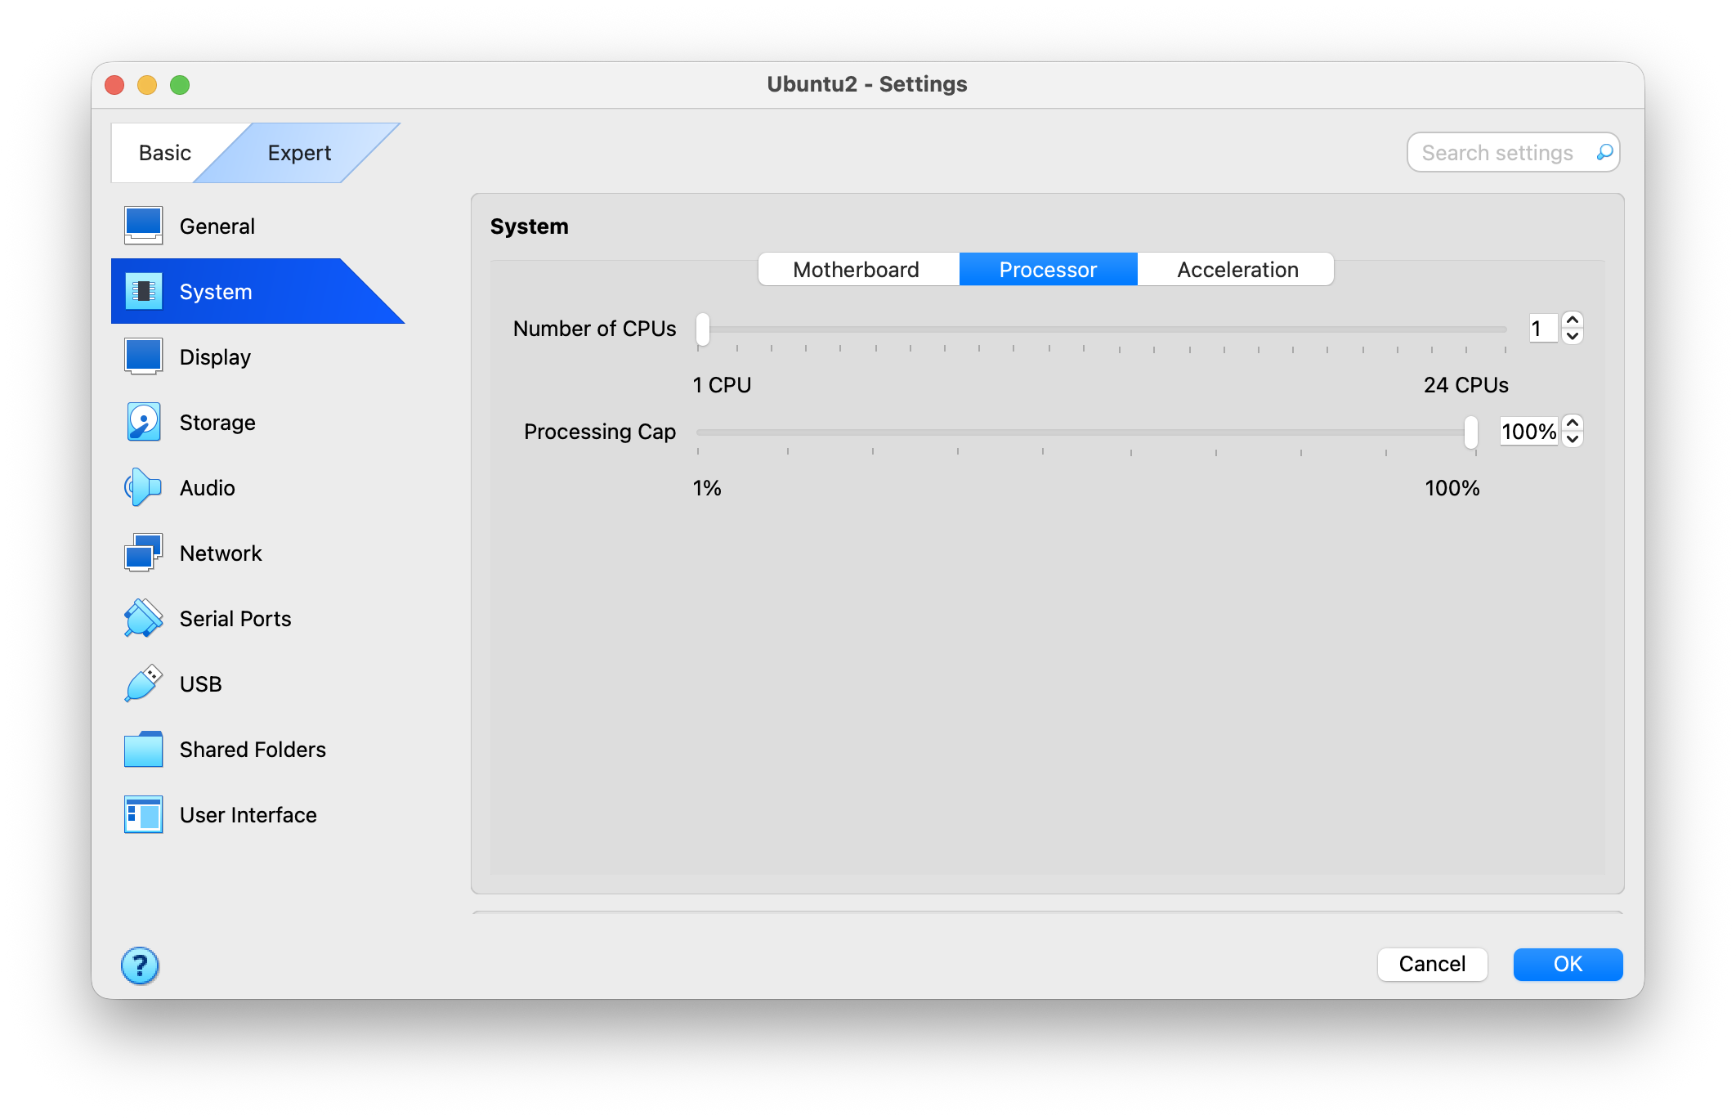
Task: Open the Shared Folders icon
Action: coord(143,749)
